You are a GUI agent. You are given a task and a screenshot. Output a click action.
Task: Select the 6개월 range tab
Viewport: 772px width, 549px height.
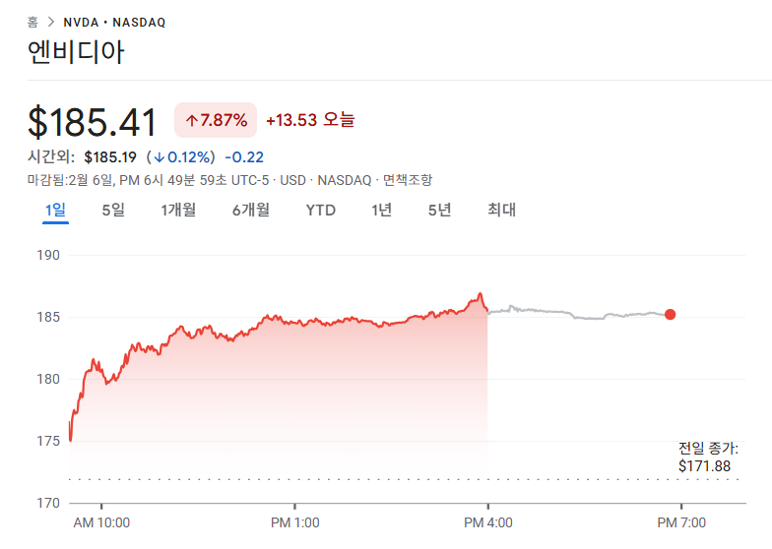pyautogui.click(x=250, y=210)
